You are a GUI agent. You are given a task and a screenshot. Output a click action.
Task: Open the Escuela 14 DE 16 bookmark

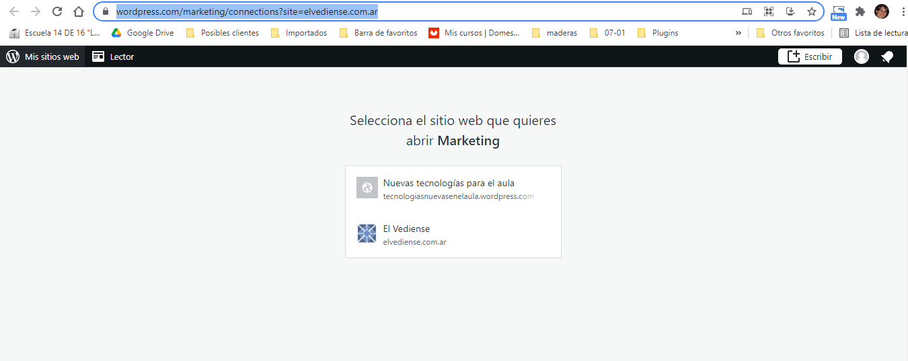coord(55,33)
